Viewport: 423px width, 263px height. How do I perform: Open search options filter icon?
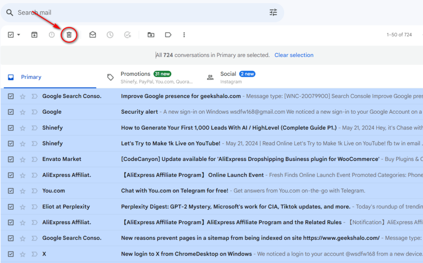point(273,12)
